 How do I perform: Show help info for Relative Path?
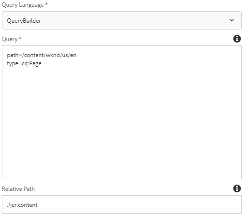tap(237, 188)
